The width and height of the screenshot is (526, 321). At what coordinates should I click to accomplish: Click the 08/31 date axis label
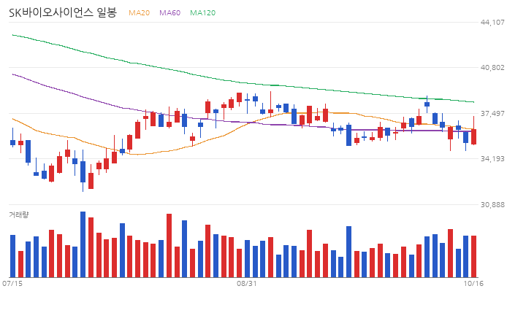click(x=247, y=284)
